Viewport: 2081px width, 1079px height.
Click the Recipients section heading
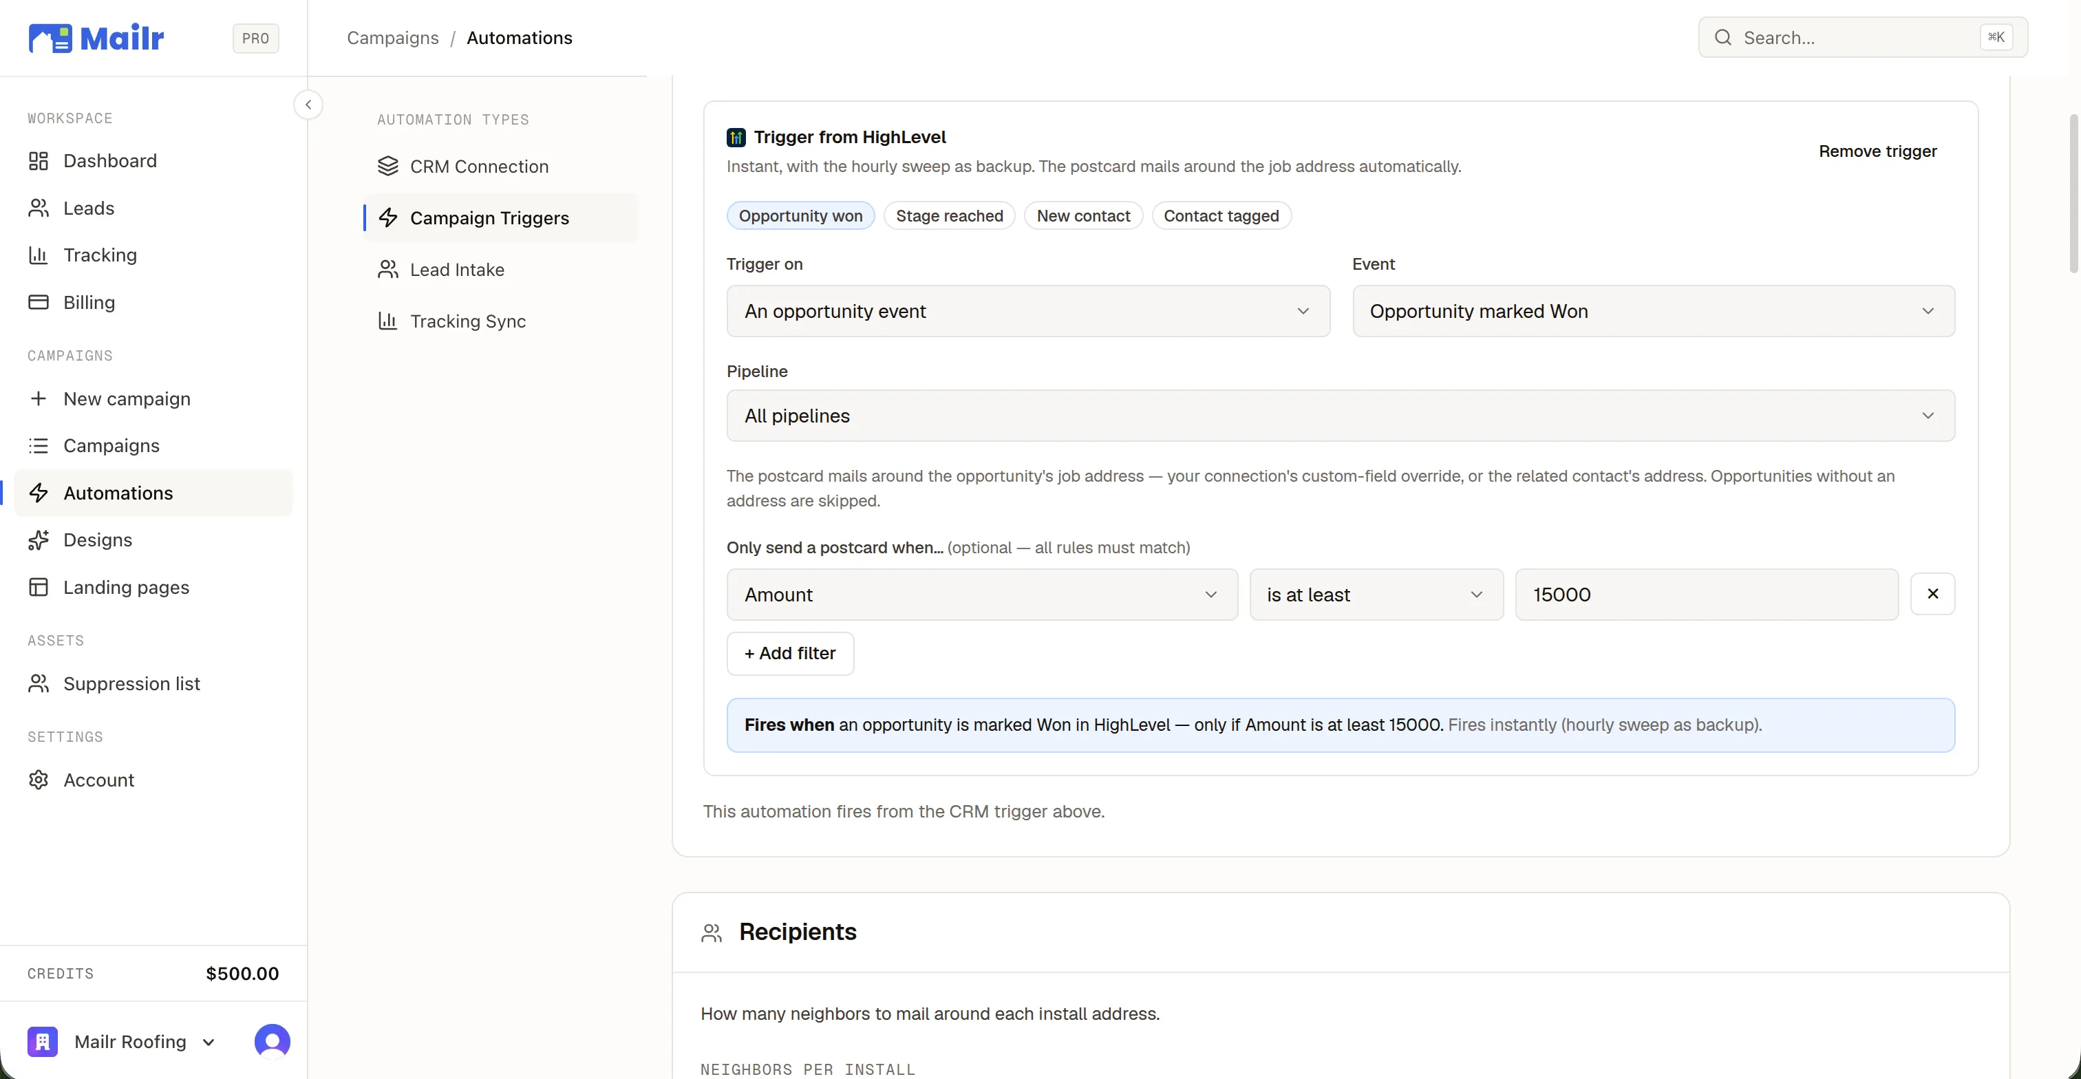pyautogui.click(x=798, y=933)
